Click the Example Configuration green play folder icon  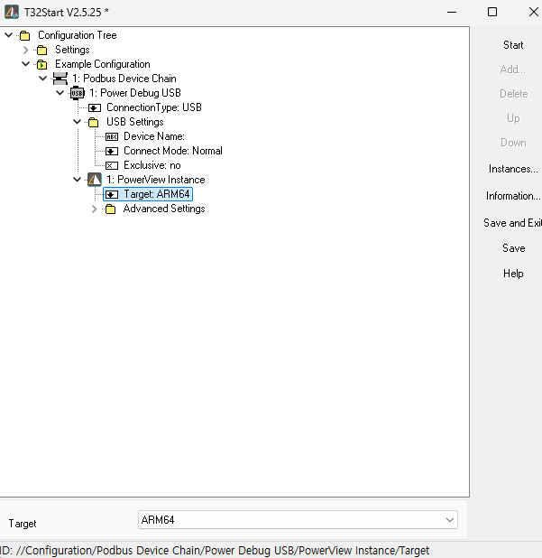(42, 64)
